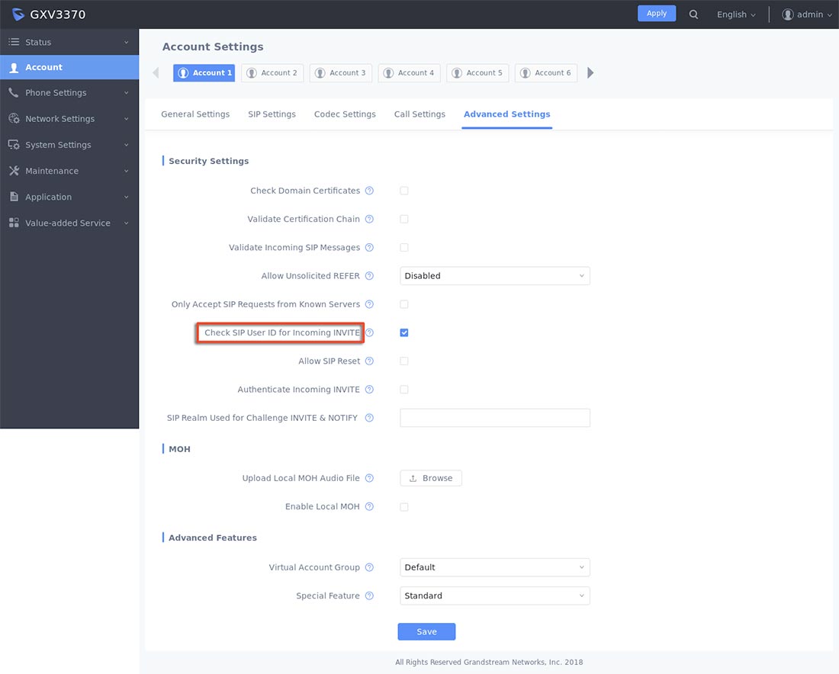Image resolution: width=839 pixels, height=674 pixels.
Task: Click the Maintenance tools icon
Action: click(x=14, y=171)
